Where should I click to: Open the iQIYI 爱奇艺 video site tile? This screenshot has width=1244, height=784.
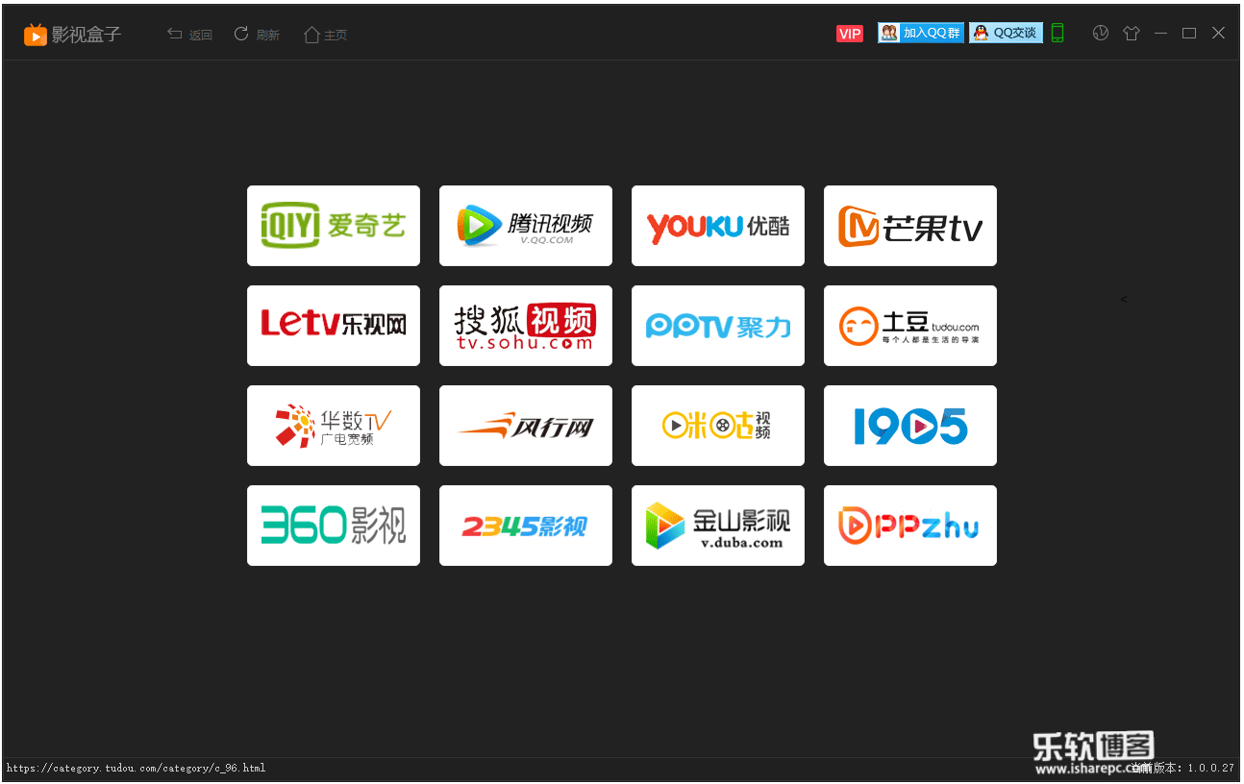[334, 226]
